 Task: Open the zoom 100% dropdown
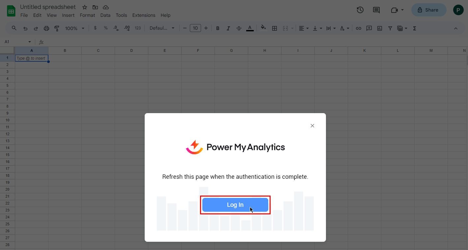click(x=74, y=28)
